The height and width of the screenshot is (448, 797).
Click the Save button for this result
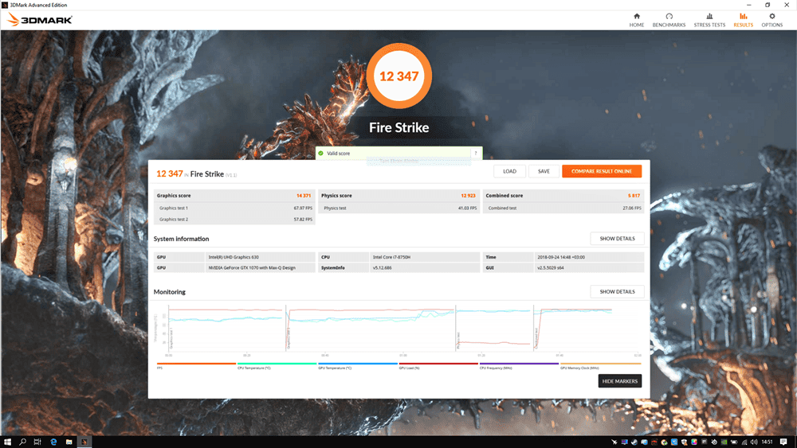point(544,171)
